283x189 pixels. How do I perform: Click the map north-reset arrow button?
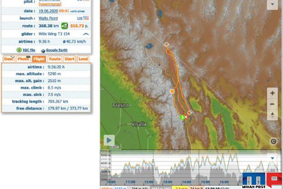[x=272, y=115]
